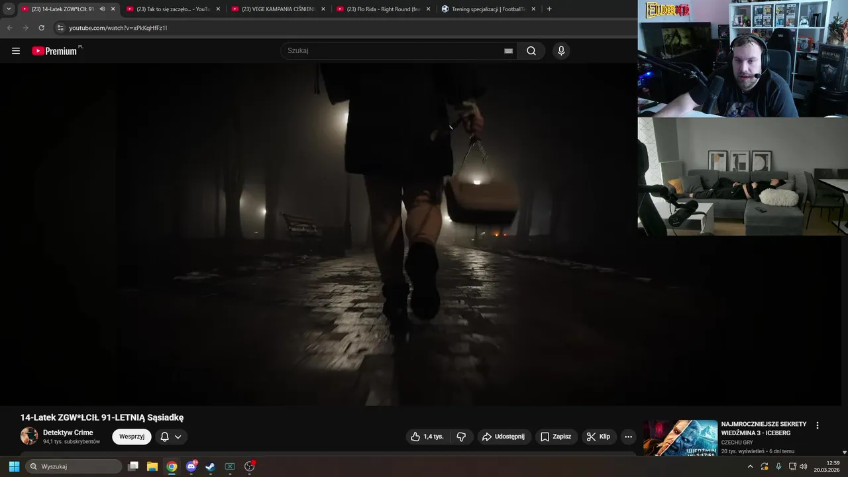Viewport: 848px width, 477px height.
Task: Switch to 'Trening specjalizacji' tab
Action: pos(488,9)
